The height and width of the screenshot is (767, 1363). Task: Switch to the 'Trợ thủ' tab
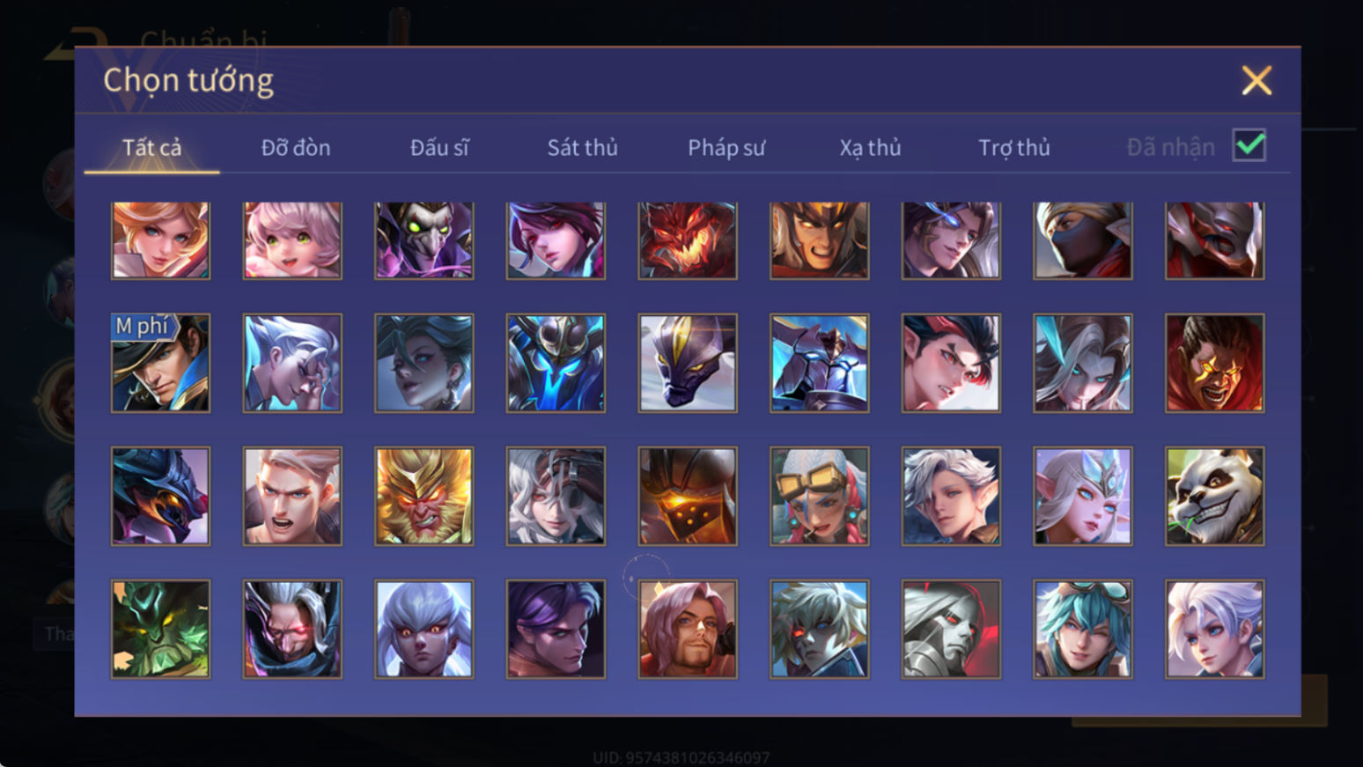point(1014,147)
